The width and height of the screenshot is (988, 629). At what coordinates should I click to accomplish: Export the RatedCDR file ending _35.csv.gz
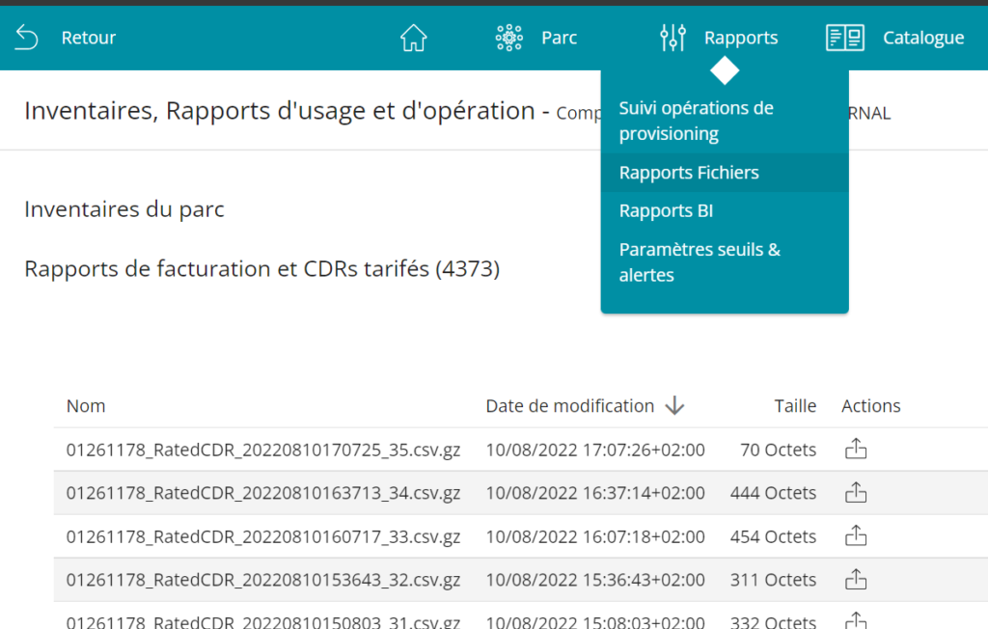click(856, 450)
